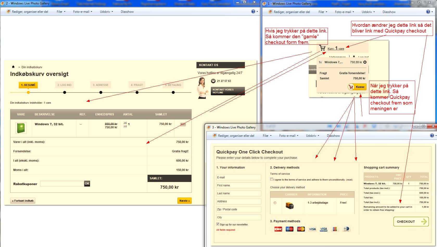This screenshot has height=247, width=437.
Task: Open Foto-e-mail dropdown in window 1
Action: click(x=345, y=12)
